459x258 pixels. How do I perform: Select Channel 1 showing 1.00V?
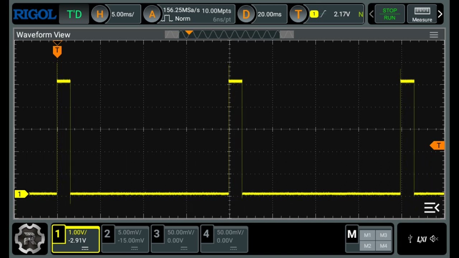click(75, 238)
